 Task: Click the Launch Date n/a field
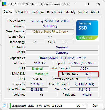pyautogui.click(x=50, y=37)
